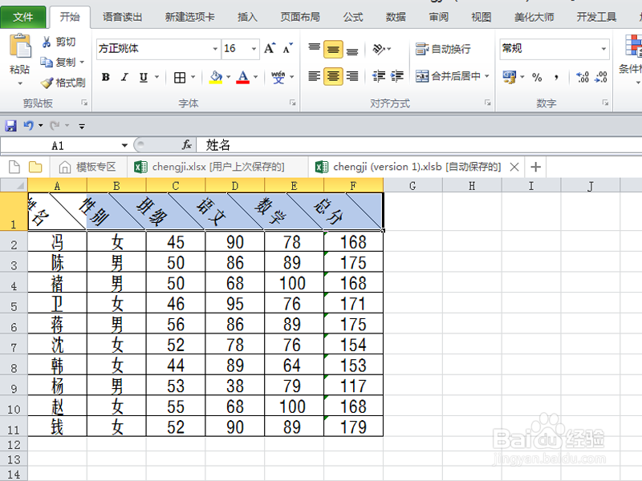Viewport: 642px width, 481px height.
Task: Click the formula bar containing 姓名
Action: click(x=419, y=145)
